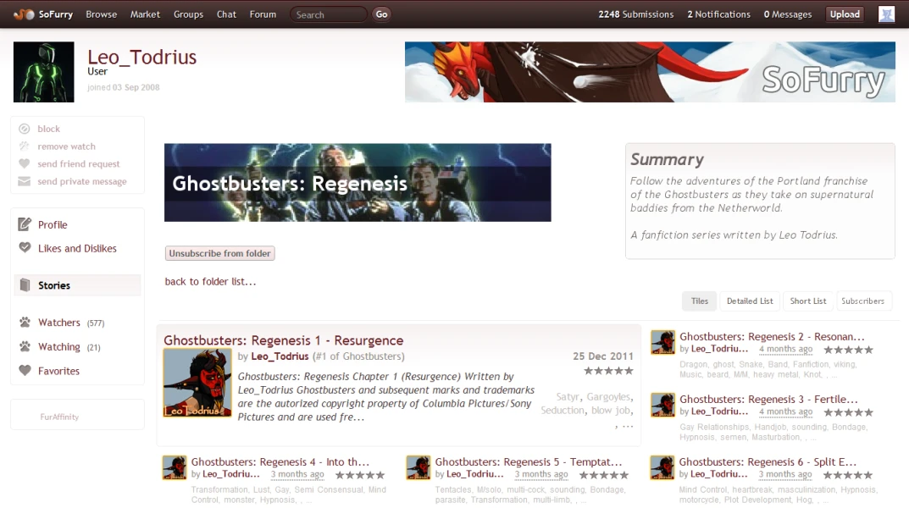This screenshot has width=909, height=508.
Task: Open the Browse menu
Action: [102, 14]
